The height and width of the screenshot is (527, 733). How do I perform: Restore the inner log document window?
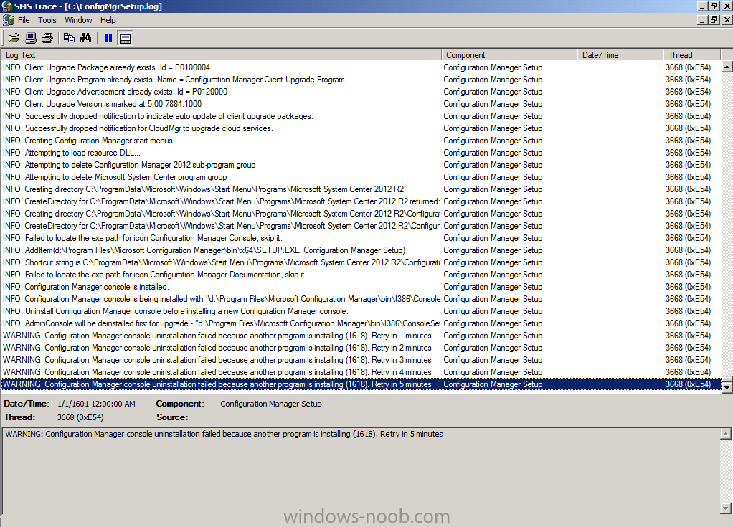coord(714,20)
